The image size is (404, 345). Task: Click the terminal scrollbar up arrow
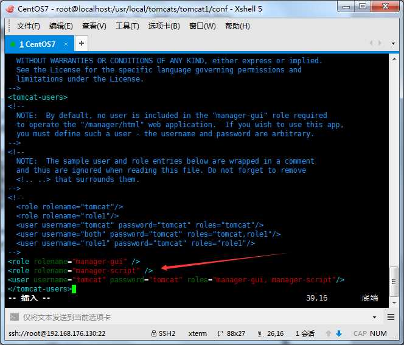coord(394,59)
